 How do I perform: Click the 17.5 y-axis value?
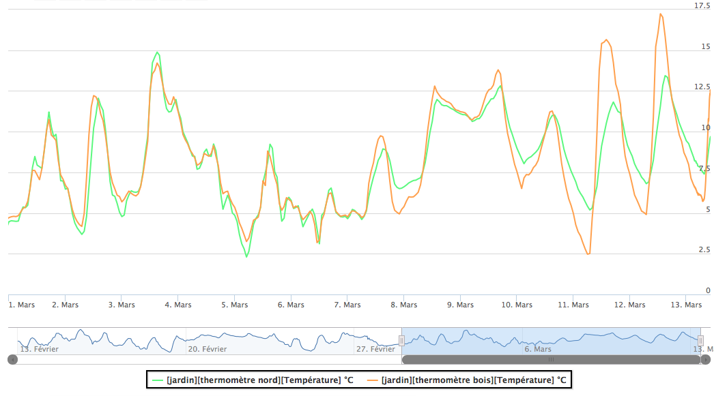click(x=702, y=5)
